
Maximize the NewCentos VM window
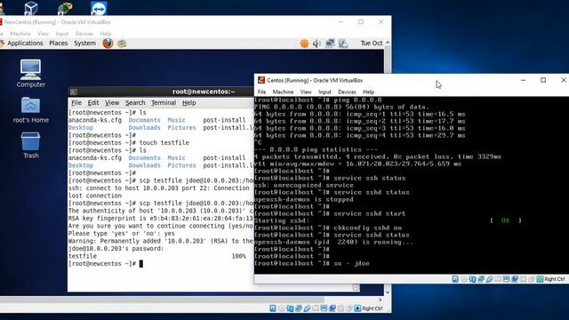(361, 22)
